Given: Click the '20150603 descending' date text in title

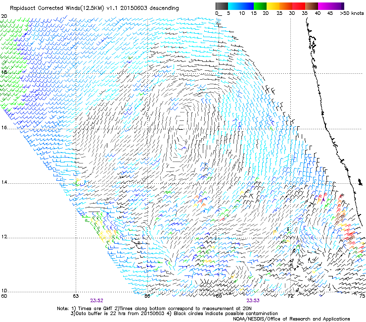Looking at the screenshot, I should 149,8.
